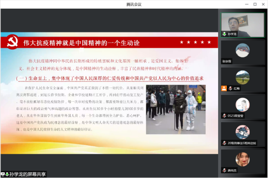268x178 pixels.
Task: Click the screen-share icon in the bottom-left label
Action: [3, 174]
